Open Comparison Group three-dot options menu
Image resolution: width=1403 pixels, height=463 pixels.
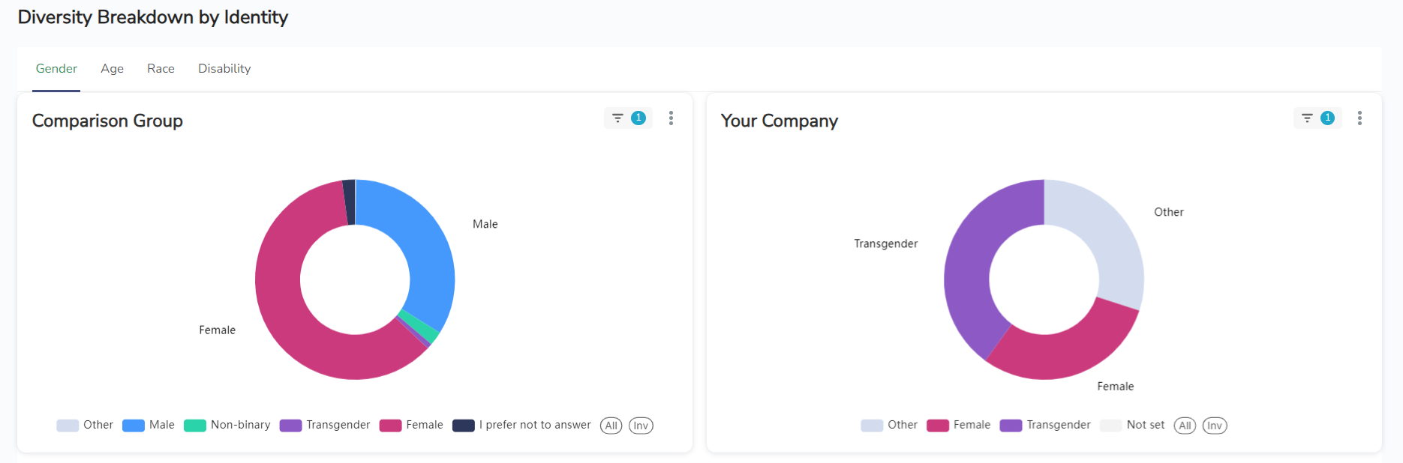(671, 118)
